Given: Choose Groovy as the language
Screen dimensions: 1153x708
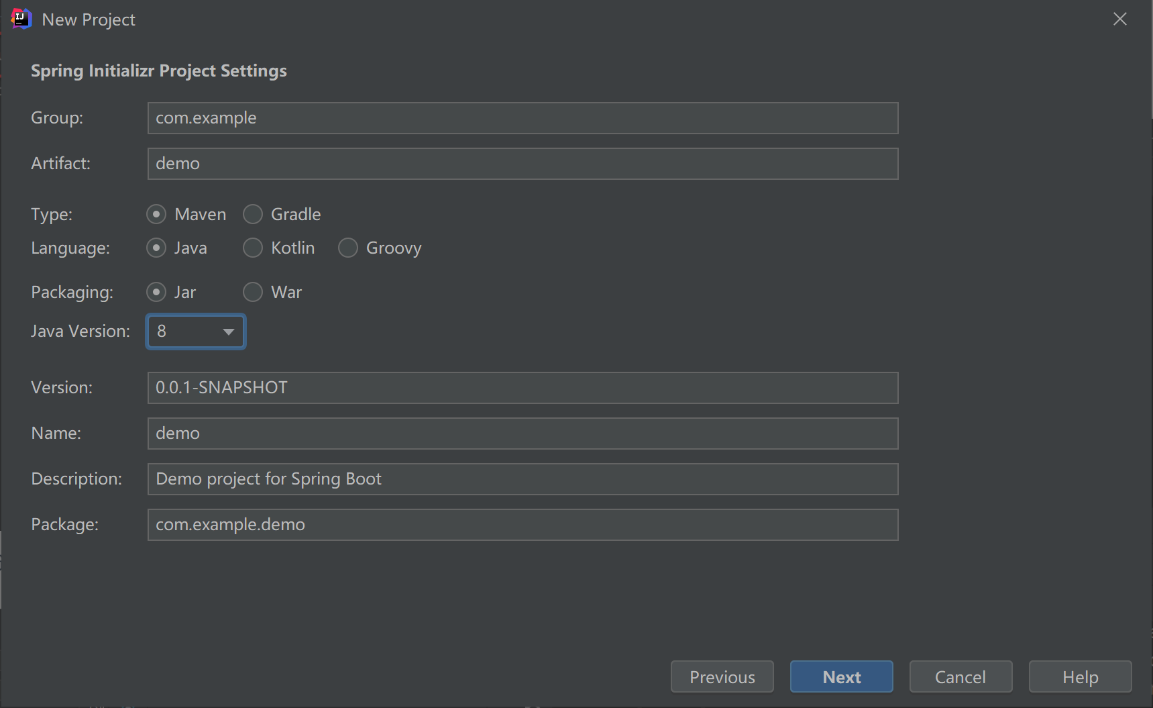Looking at the screenshot, I should [348, 248].
